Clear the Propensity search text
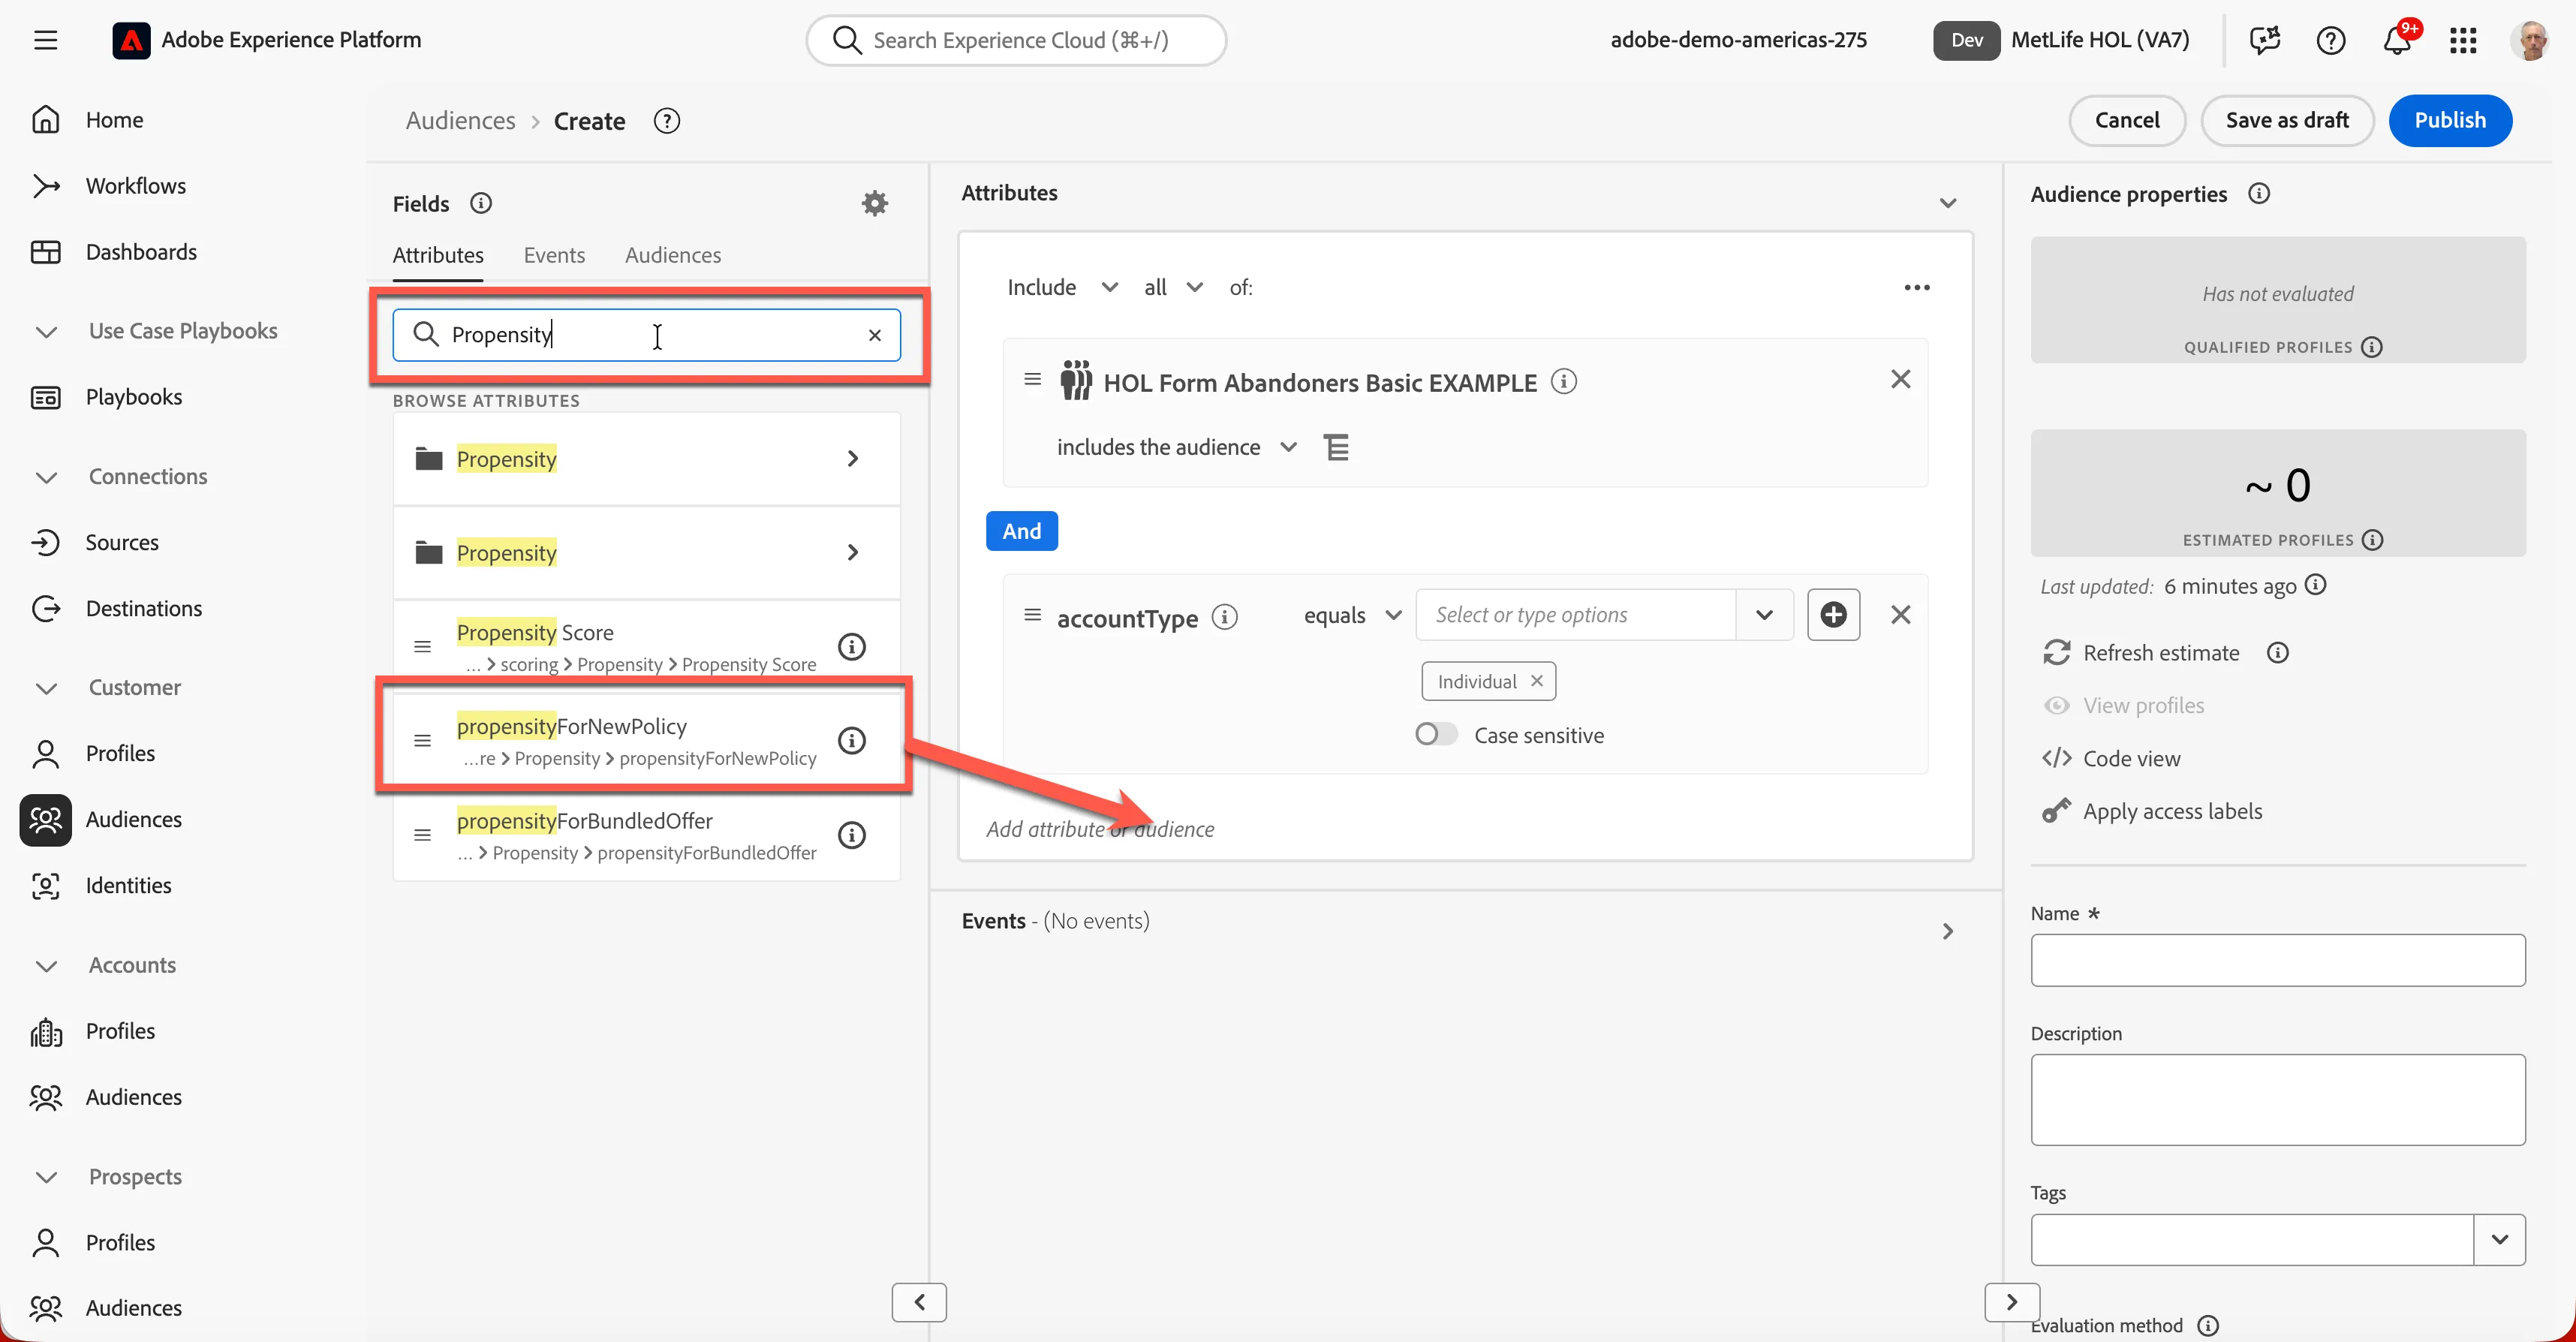The height and width of the screenshot is (1342, 2576). [x=875, y=335]
